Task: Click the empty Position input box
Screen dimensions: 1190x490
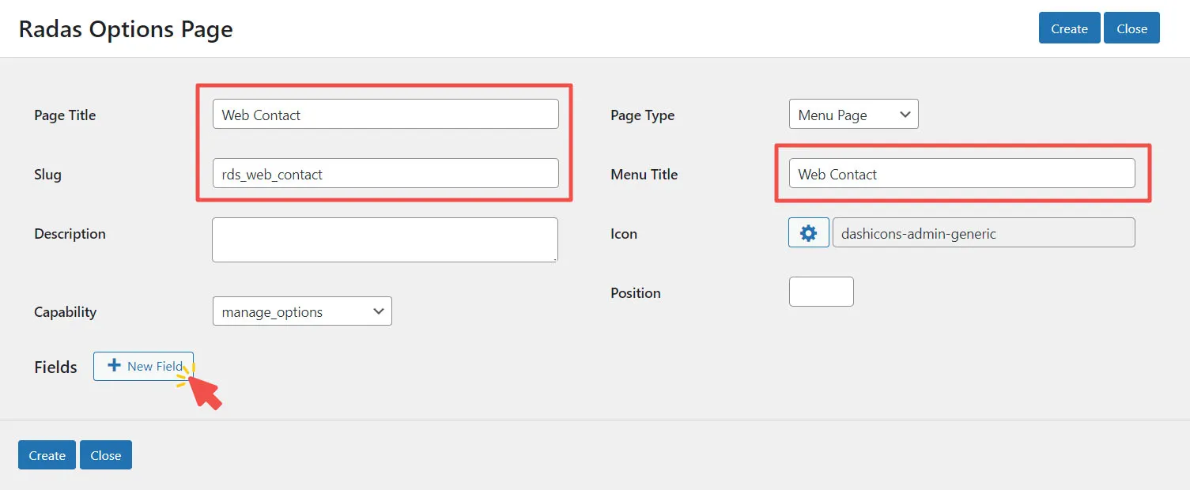Action: pos(821,291)
